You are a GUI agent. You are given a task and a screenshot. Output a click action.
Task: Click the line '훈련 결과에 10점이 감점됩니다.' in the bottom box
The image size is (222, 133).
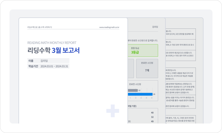[177, 106]
